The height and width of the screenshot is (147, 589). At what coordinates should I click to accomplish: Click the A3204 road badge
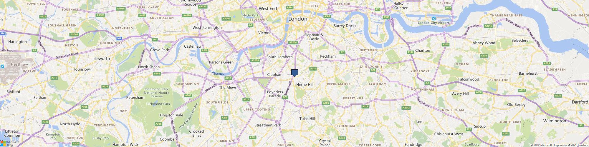click(293, 43)
